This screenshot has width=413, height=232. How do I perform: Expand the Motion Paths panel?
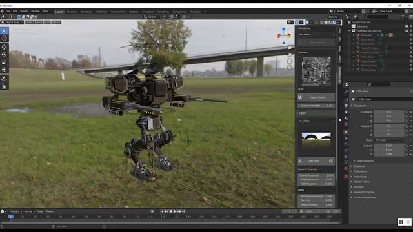[361, 182]
